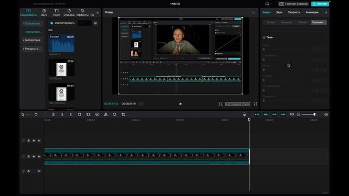Mute the bottom audio track
Screen dimensions: 349x196
tap(39, 171)
